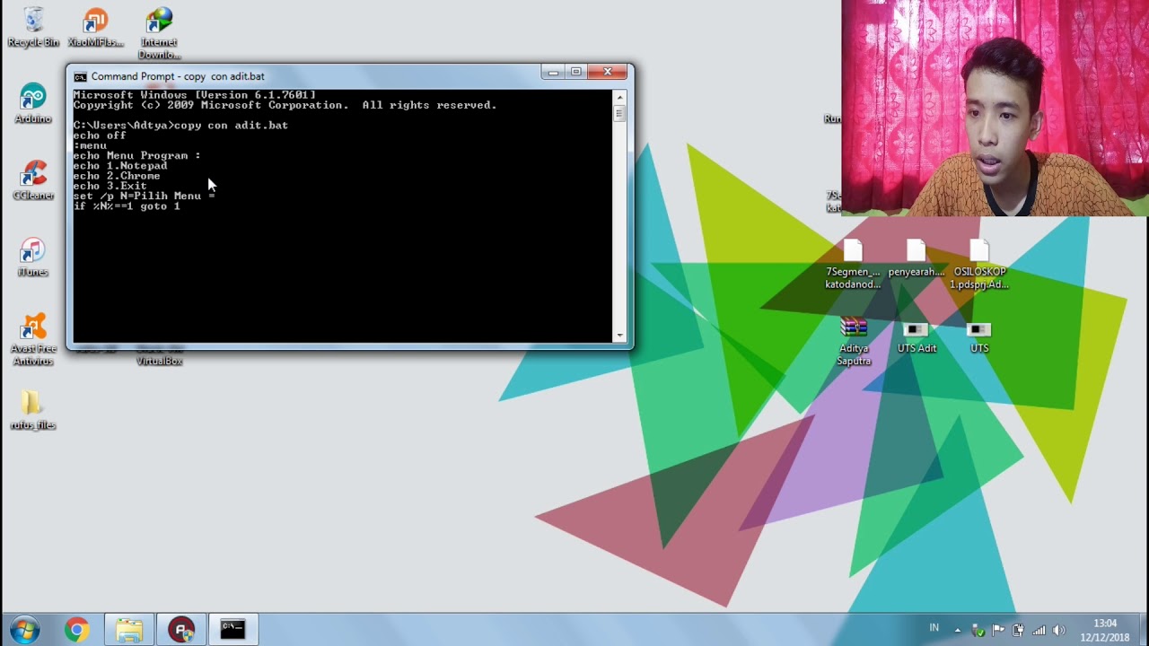Click the Windows Start orb
1149x646 pixels.
point(24,629)
